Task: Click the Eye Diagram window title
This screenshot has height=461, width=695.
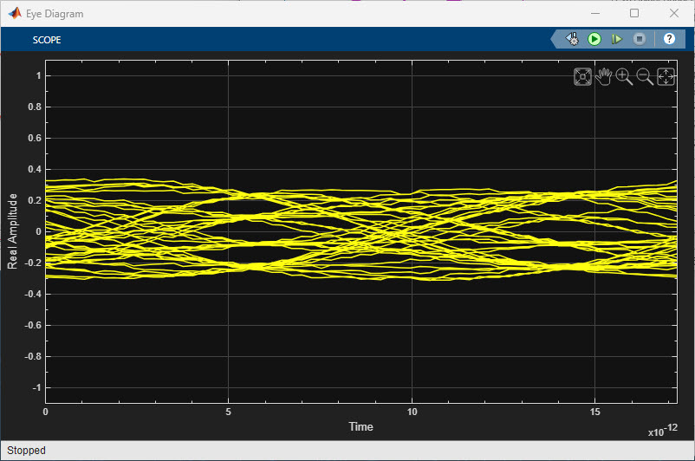Action: [x=55, y=14]
